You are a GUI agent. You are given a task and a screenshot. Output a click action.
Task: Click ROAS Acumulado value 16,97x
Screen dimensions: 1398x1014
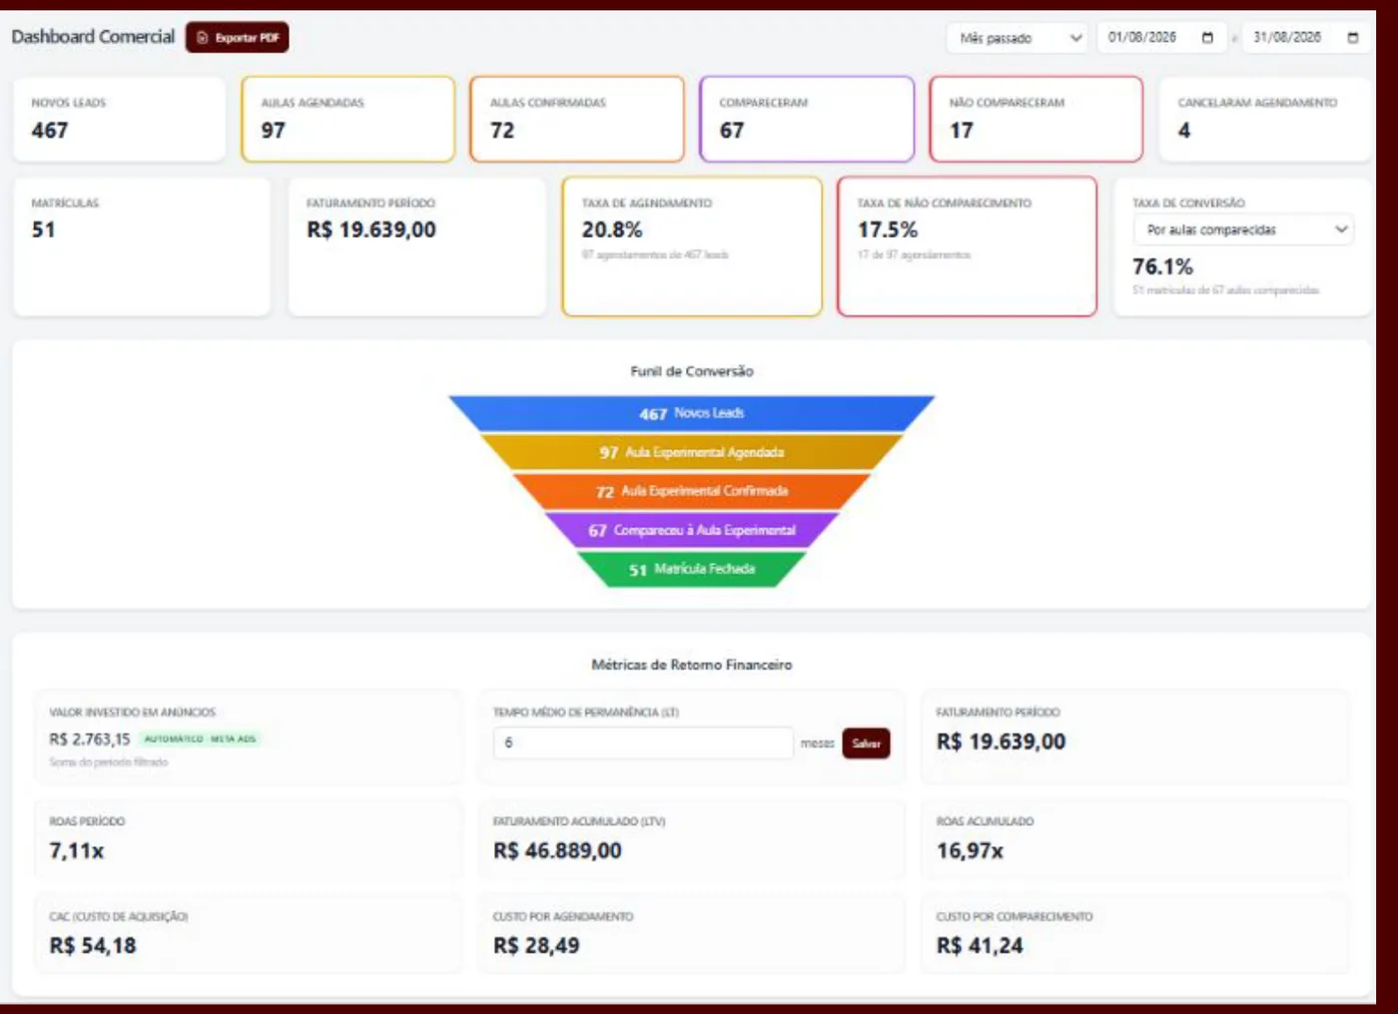coord(970,851)
